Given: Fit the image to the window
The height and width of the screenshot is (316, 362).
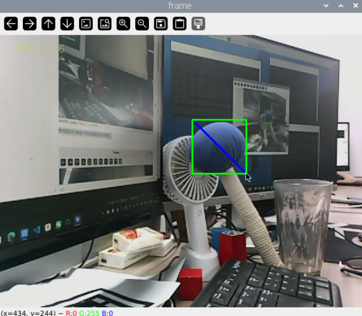Looking at the screenshot, I should point(104,23).
